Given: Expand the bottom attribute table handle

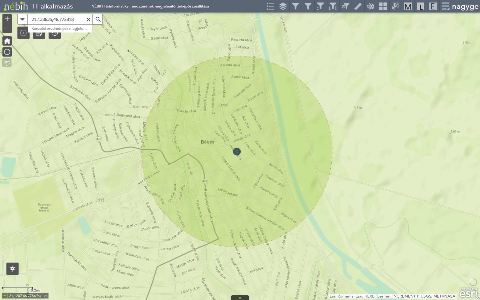Looking at the screenshot, I should click(240, 297).
